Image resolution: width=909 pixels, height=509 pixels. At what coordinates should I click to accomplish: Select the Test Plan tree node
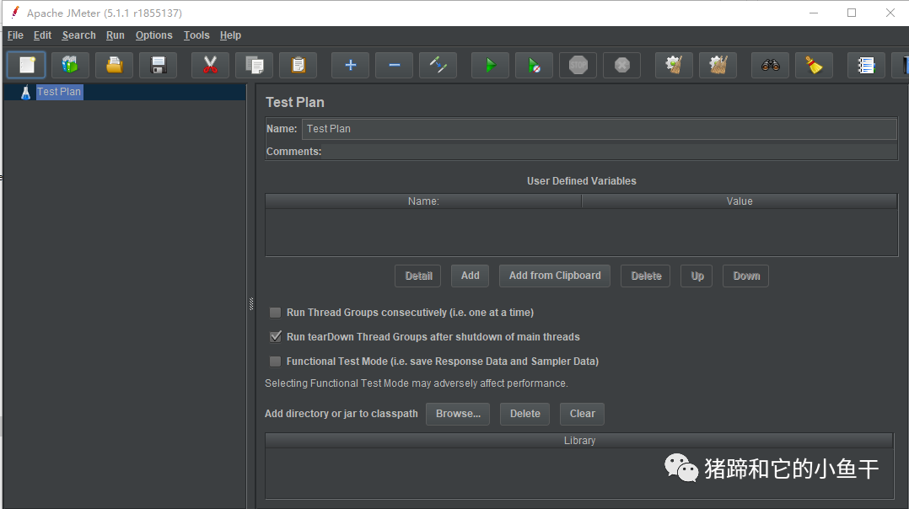coord(59,92)
